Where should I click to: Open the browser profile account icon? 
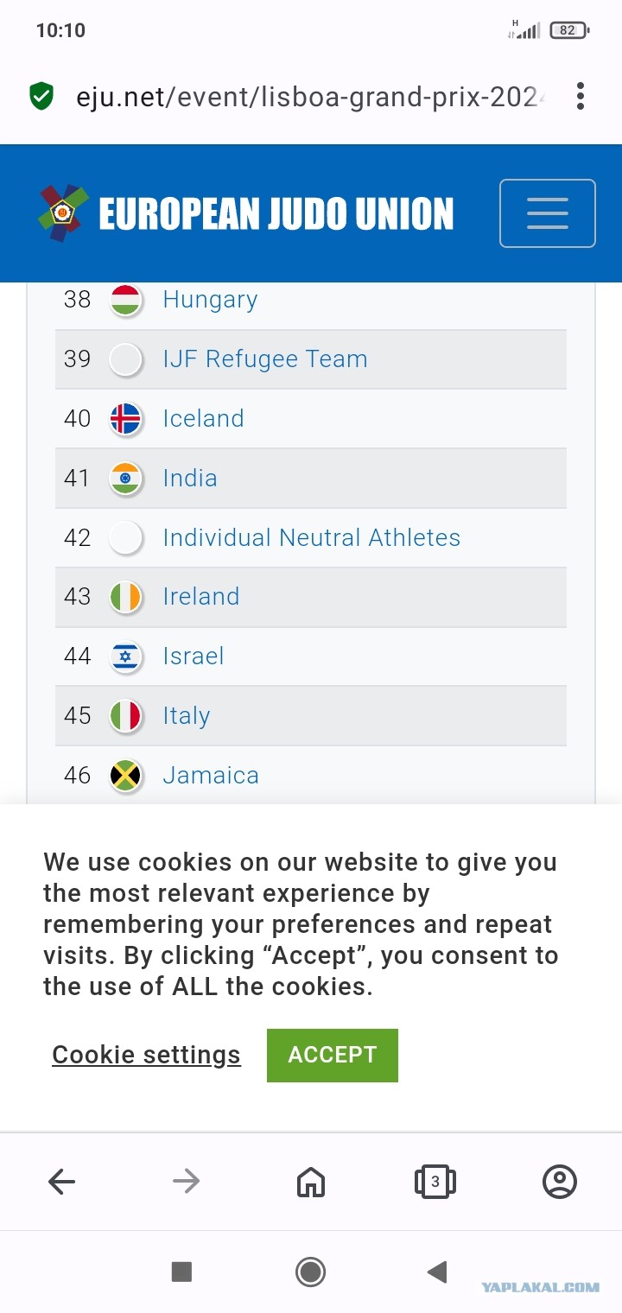pyautogui.click(x=560, y=1181)
